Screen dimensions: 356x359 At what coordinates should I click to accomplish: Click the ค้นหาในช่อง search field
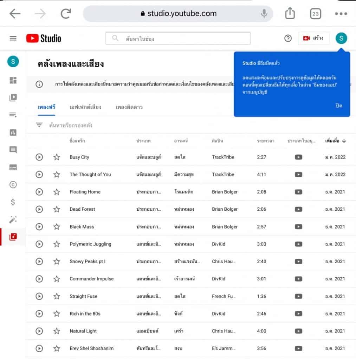(x=183, y=39)
